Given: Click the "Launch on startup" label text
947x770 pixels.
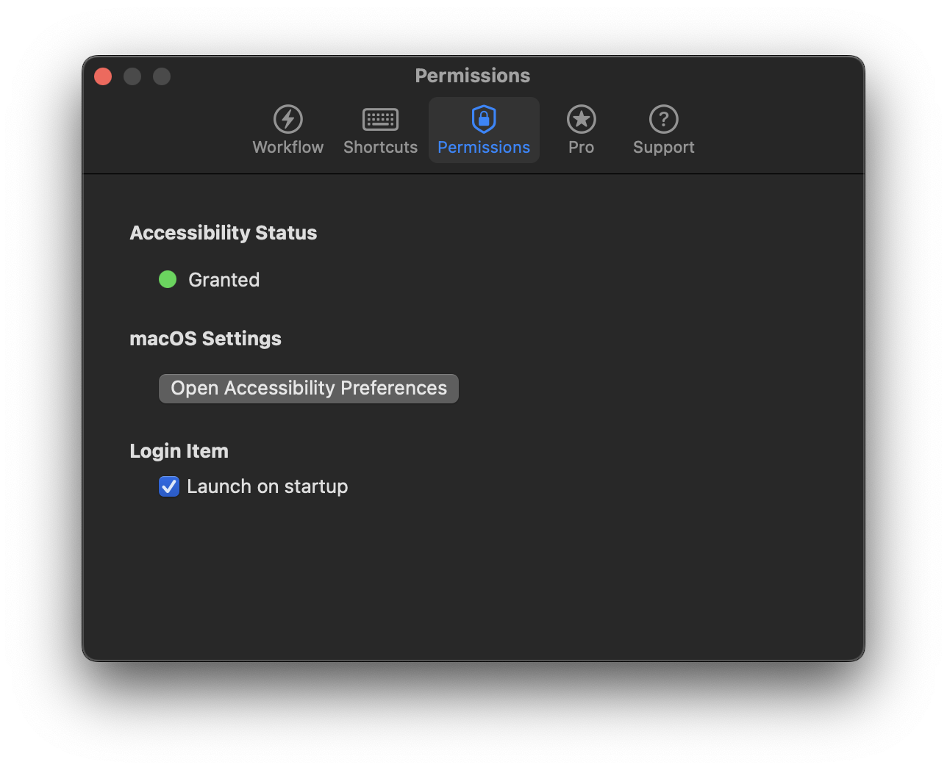Looking at the screenshot, I should pyautogui.click(x=267, y=486).
